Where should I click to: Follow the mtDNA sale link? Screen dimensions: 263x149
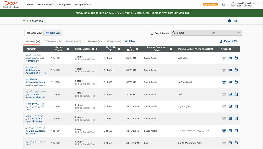click(138, 13)
